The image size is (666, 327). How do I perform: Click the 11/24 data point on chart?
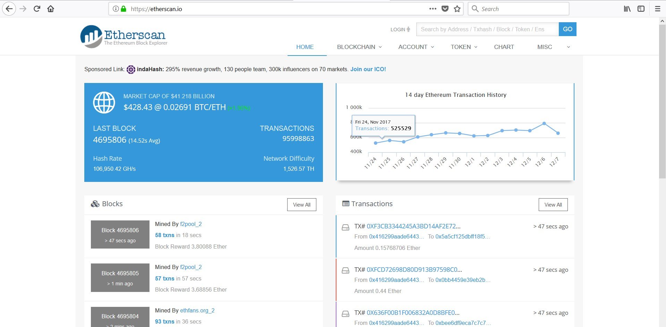coord(375,143)
